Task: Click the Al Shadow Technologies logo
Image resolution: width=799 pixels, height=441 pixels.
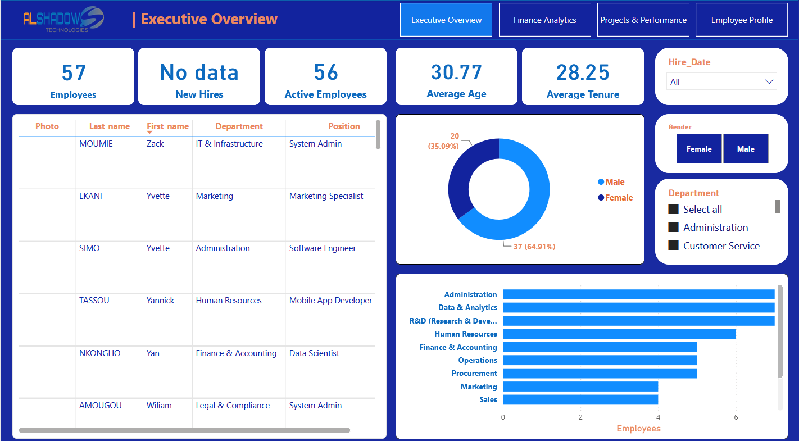Action: [x=63, y=20]
